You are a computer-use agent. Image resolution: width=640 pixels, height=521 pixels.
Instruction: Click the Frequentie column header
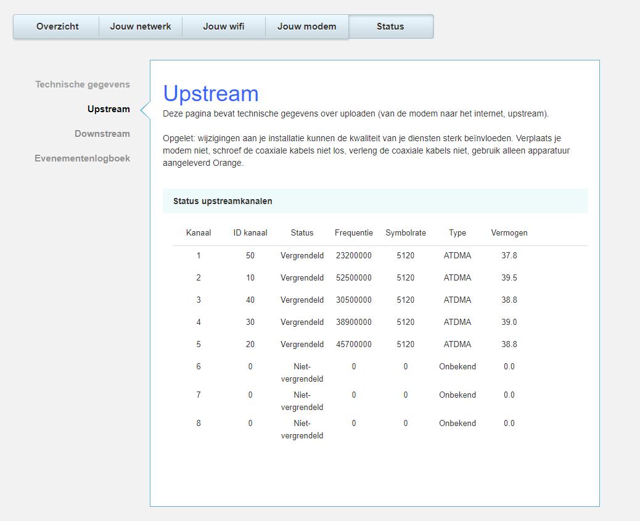tap(354, 233)
